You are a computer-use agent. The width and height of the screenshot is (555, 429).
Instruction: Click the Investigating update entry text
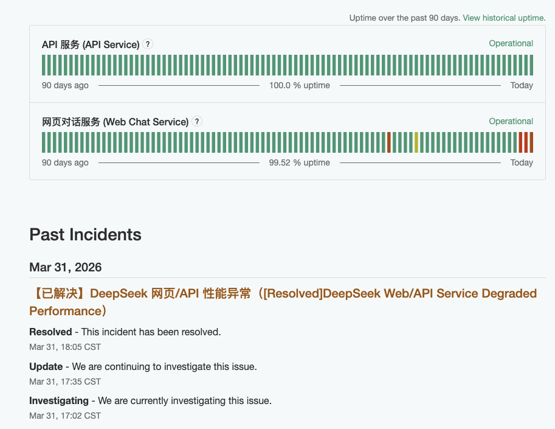pyautogui.click(x=150, y=401)
